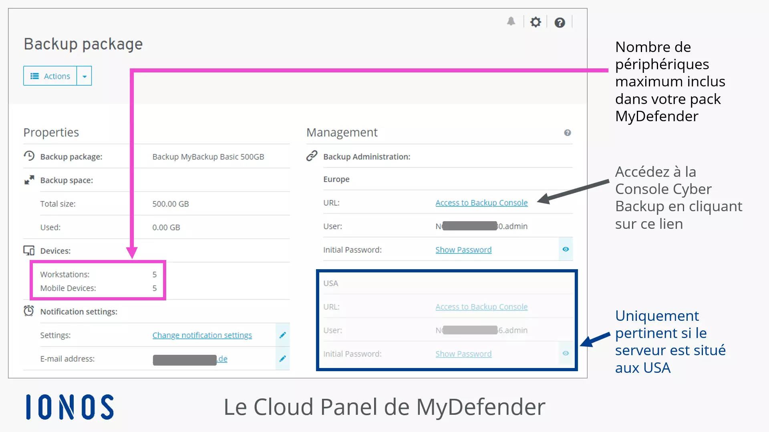Click the USA Access to Backup Console link
This screenshot has width=769, height=432.
(x=481, y=306)
